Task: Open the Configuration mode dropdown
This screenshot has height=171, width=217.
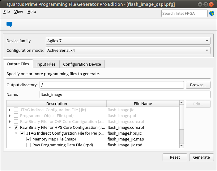Action: tap(128, 50)
